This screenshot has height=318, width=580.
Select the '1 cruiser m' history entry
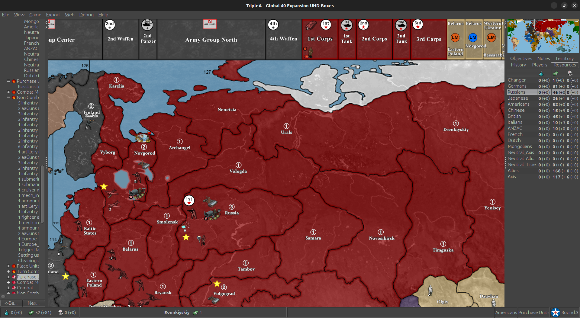[29, 190]
